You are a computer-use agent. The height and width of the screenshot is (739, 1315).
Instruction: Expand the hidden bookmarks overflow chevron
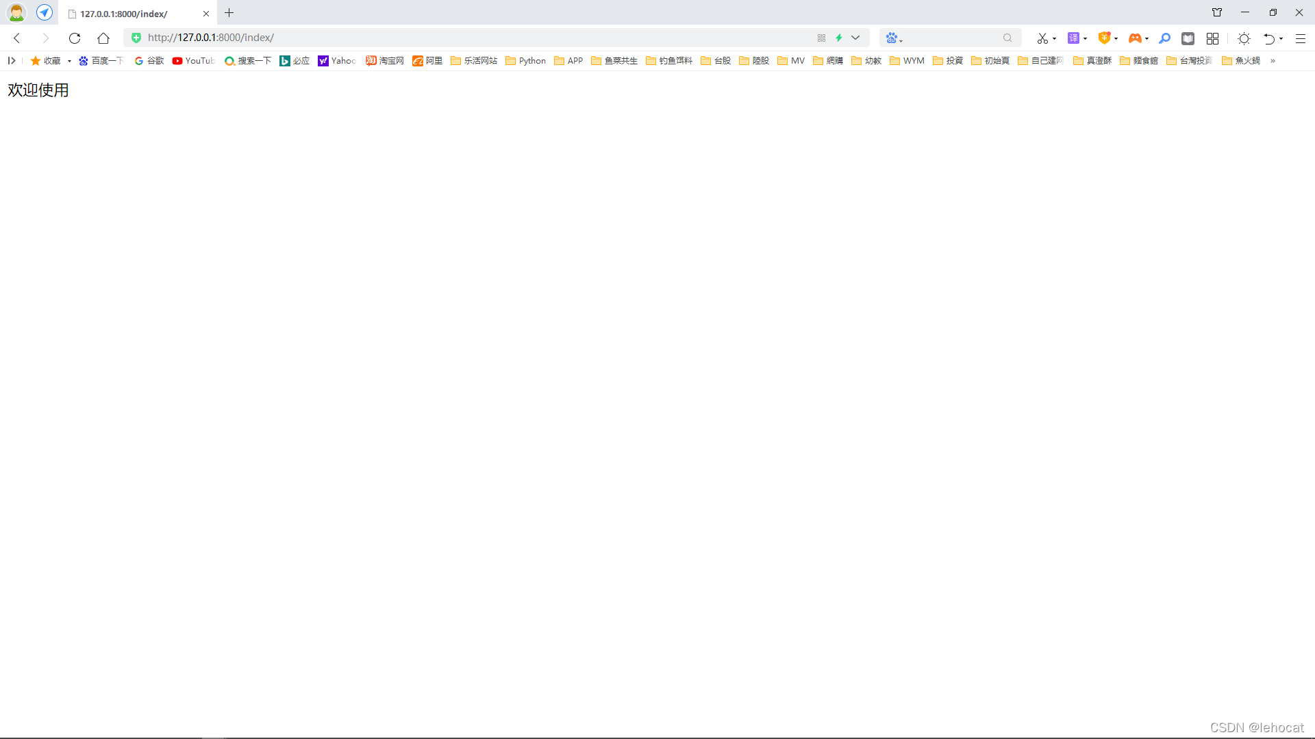pos(1273,61)
